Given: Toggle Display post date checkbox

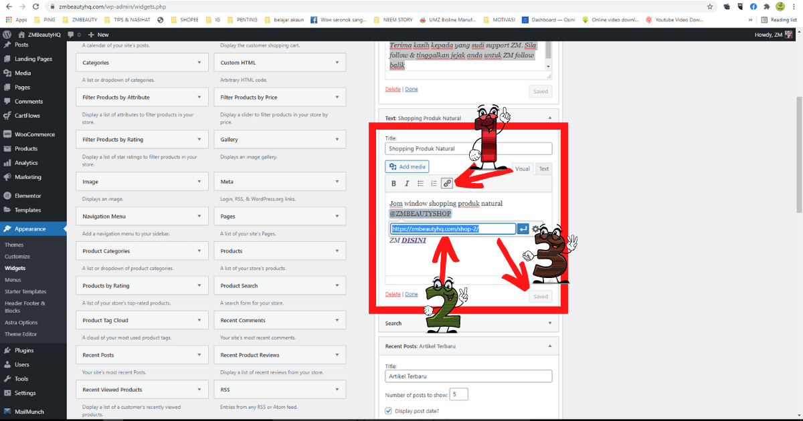Looking at the screenshot, I should point(389,410).
